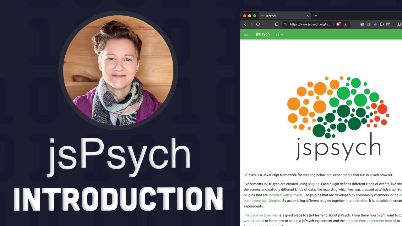This screenshot has width=402, height=226.
Task: Open 'The page on timelines' link
Action: [261, 215]
